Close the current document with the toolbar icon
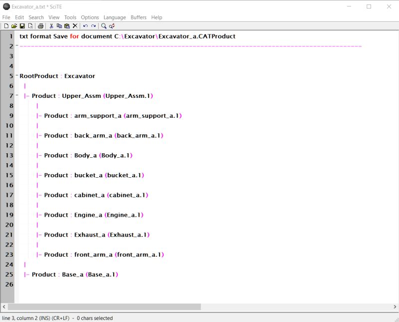The image size is (399, 322). (30, 26)
